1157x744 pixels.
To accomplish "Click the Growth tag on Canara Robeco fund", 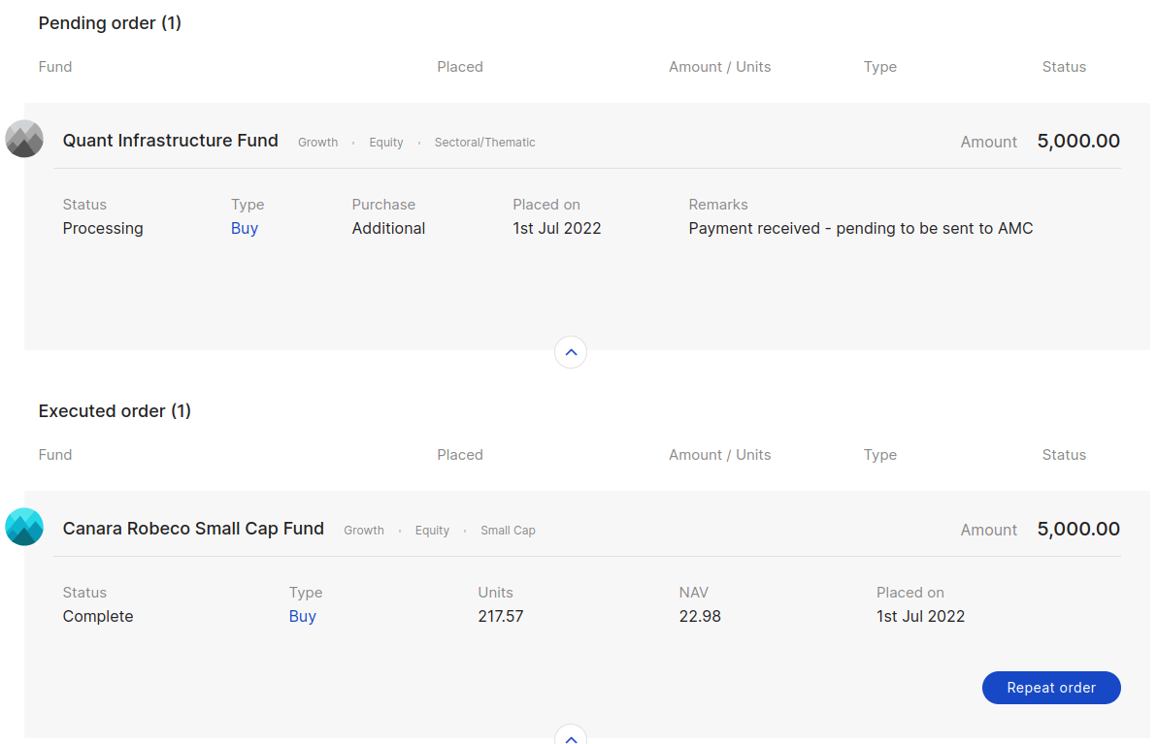I will pyautogui.click(x=364, y=531).
